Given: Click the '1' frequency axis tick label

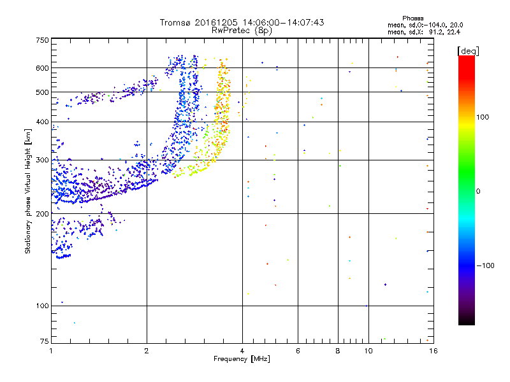Looking at the screenshot, I should 51,351.
